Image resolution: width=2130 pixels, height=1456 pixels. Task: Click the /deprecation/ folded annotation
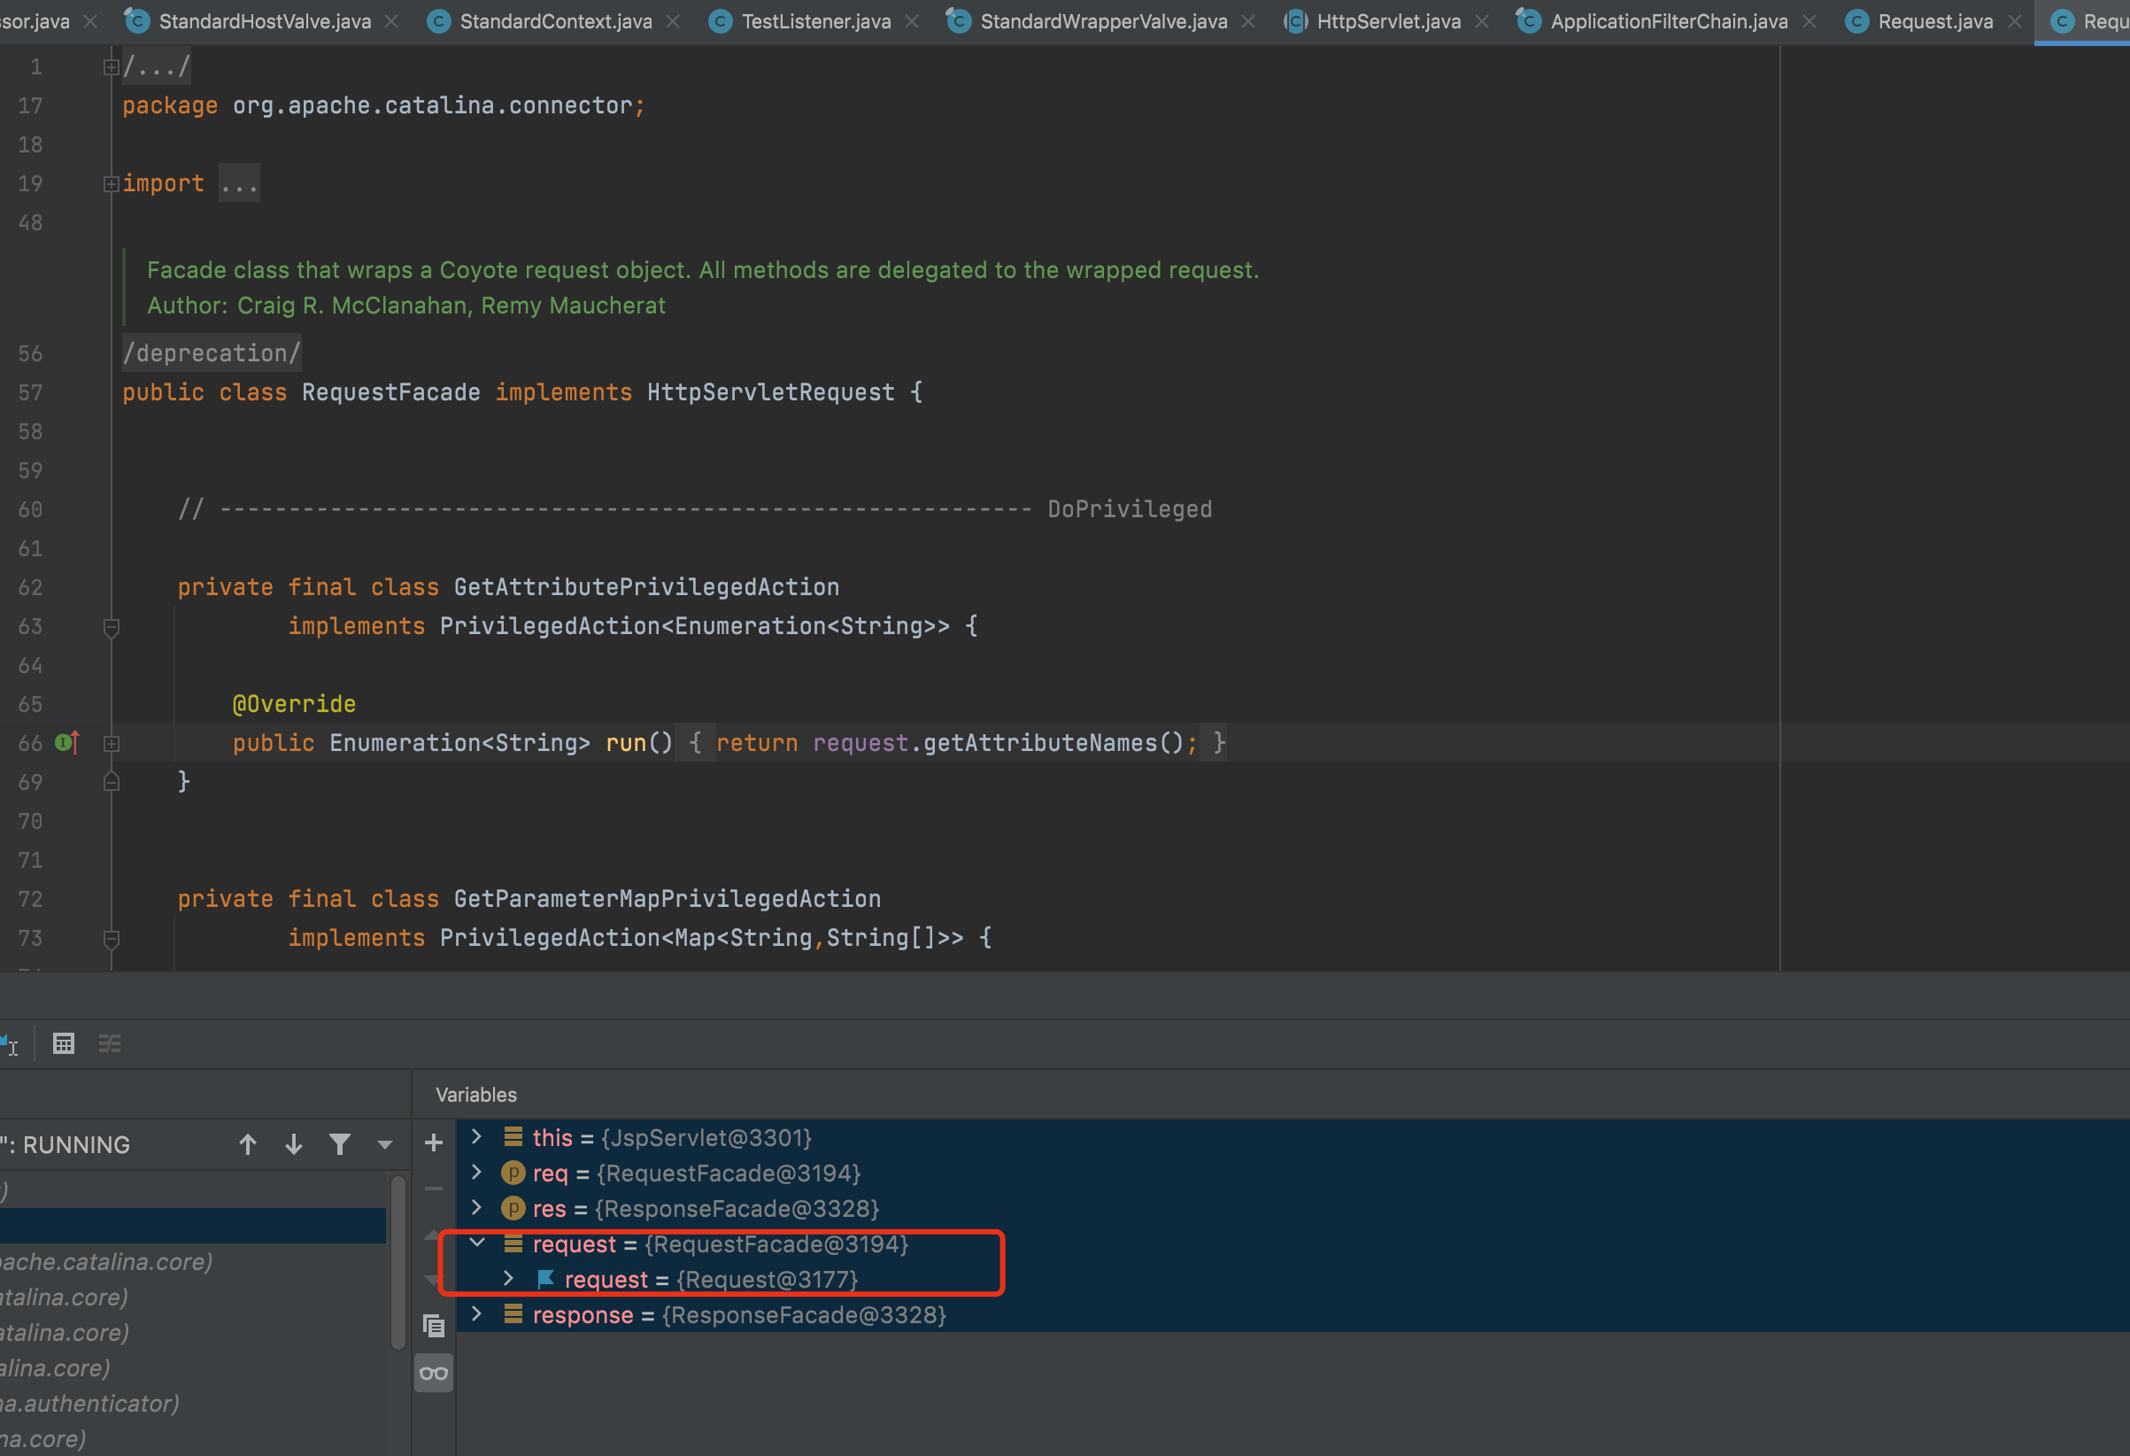[212, 353]
